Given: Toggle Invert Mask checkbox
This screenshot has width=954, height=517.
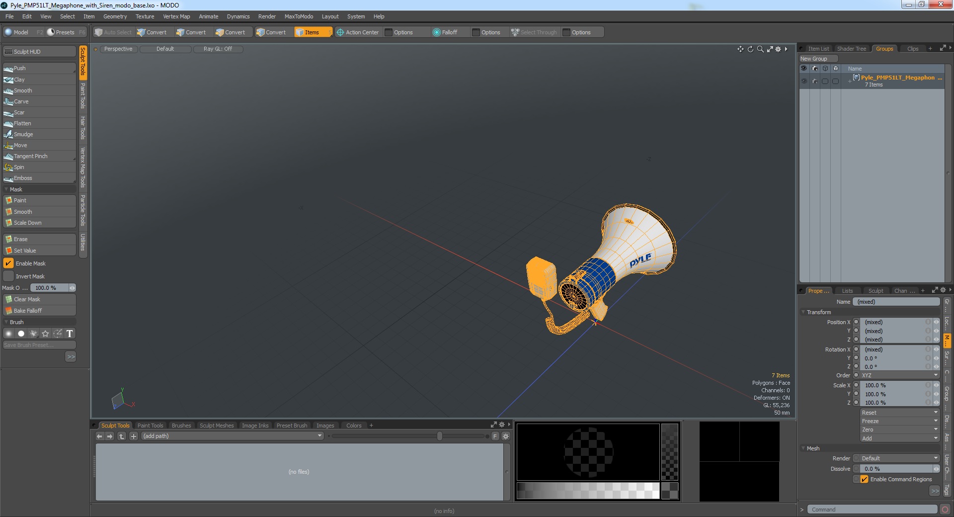Looking at the screenshot, I should [8, 276].
